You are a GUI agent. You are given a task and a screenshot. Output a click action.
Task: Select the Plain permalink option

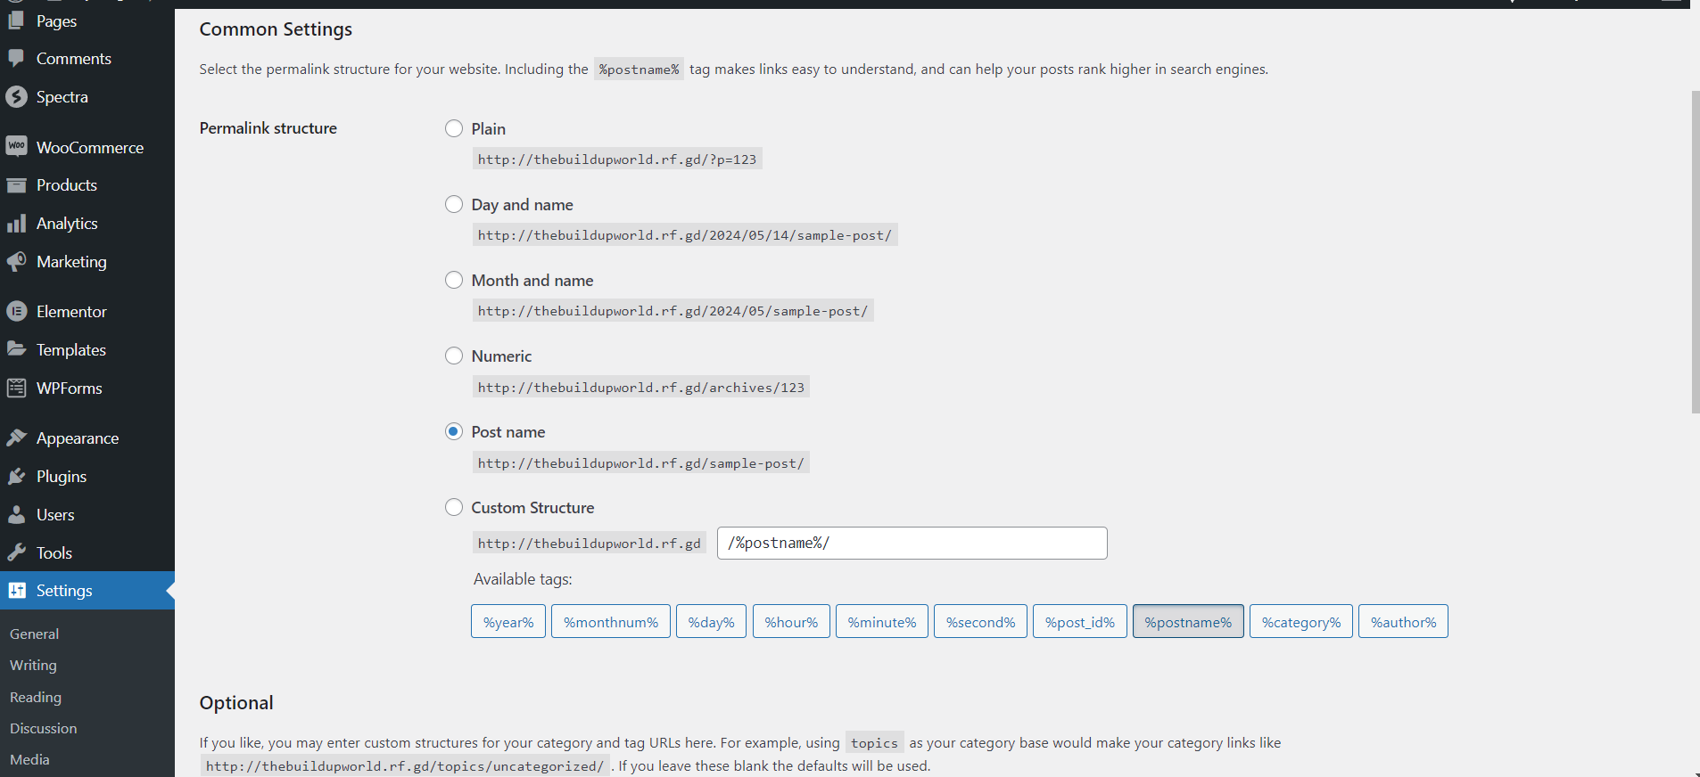[454, 128]
